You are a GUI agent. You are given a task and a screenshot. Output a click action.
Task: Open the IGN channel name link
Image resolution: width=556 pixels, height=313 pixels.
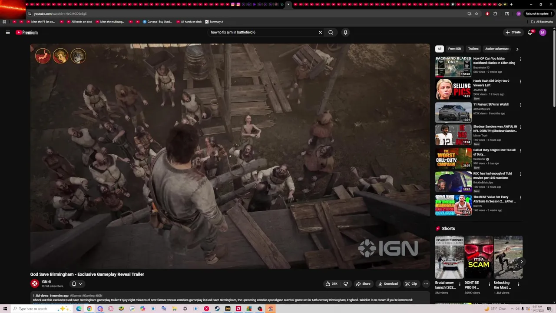point(44,282)
